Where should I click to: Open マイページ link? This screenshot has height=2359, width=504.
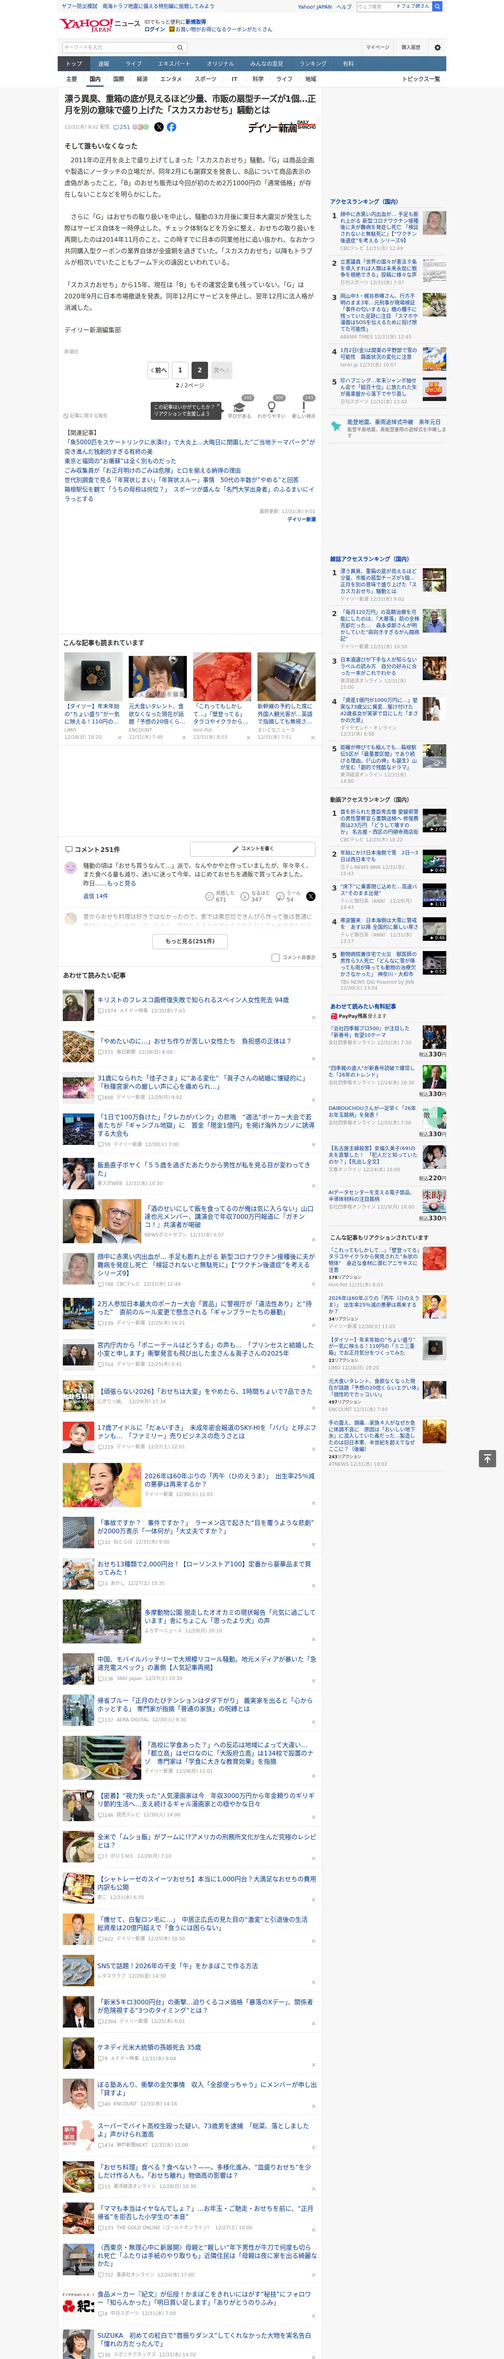[x=378, y=47]
